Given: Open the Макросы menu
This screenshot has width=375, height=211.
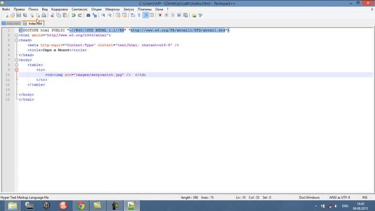Looking at the screenshot, I should coord(112,9).
